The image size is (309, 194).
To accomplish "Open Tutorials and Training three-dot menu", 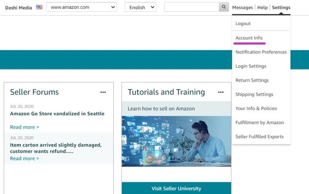I will [220, 92].
